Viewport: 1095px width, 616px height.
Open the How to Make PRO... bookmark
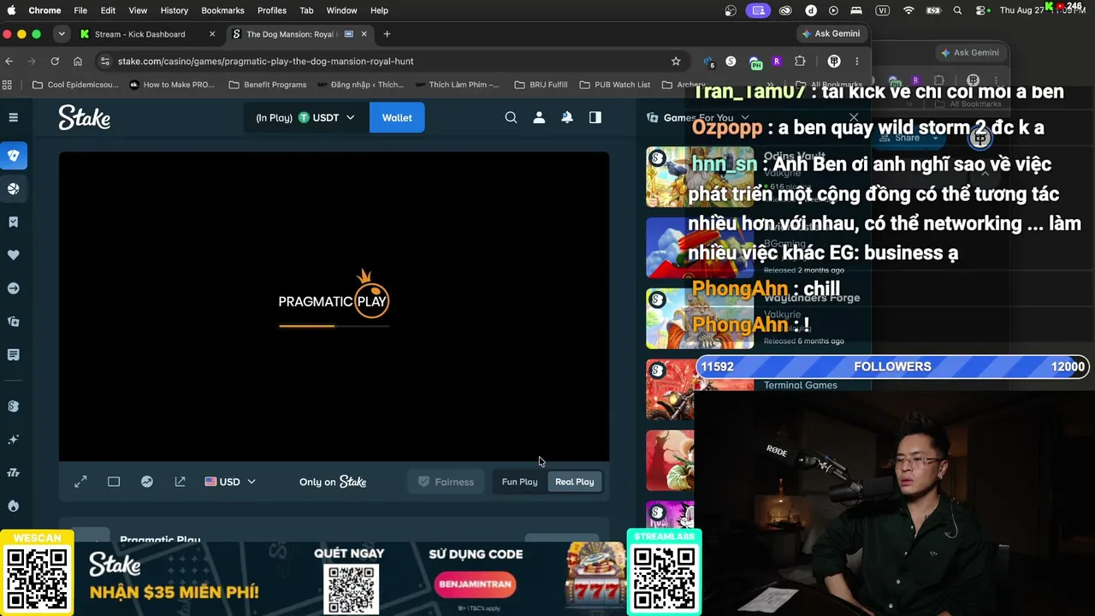coord(172,85)
